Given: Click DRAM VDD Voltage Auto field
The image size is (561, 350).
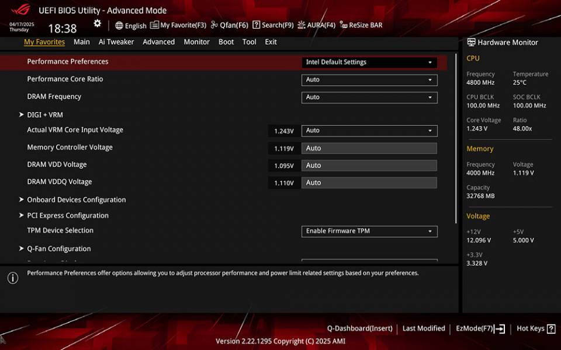Looking at the screenshot, I should (369, 165).
